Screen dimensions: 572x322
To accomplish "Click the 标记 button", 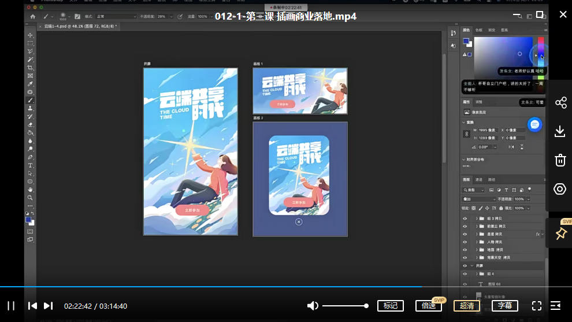I will (390, 306).
